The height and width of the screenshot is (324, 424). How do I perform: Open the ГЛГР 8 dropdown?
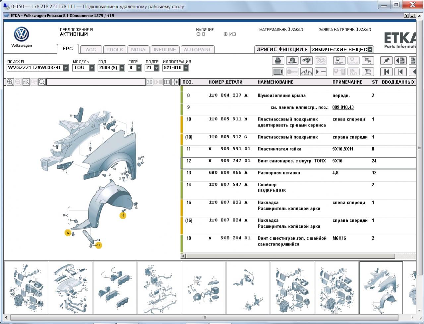click(x=139, y=68)
